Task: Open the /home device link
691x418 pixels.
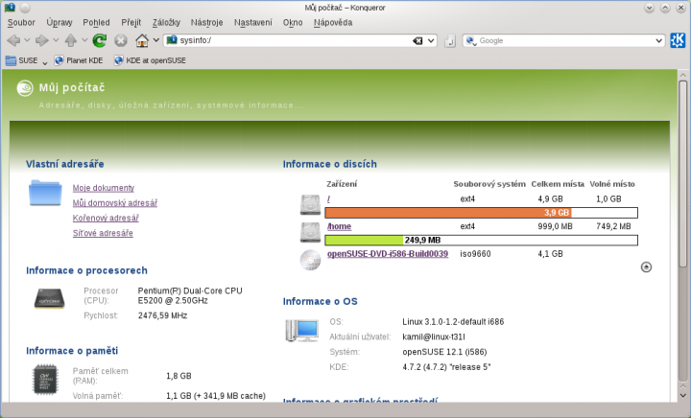Action: [339, 226]
